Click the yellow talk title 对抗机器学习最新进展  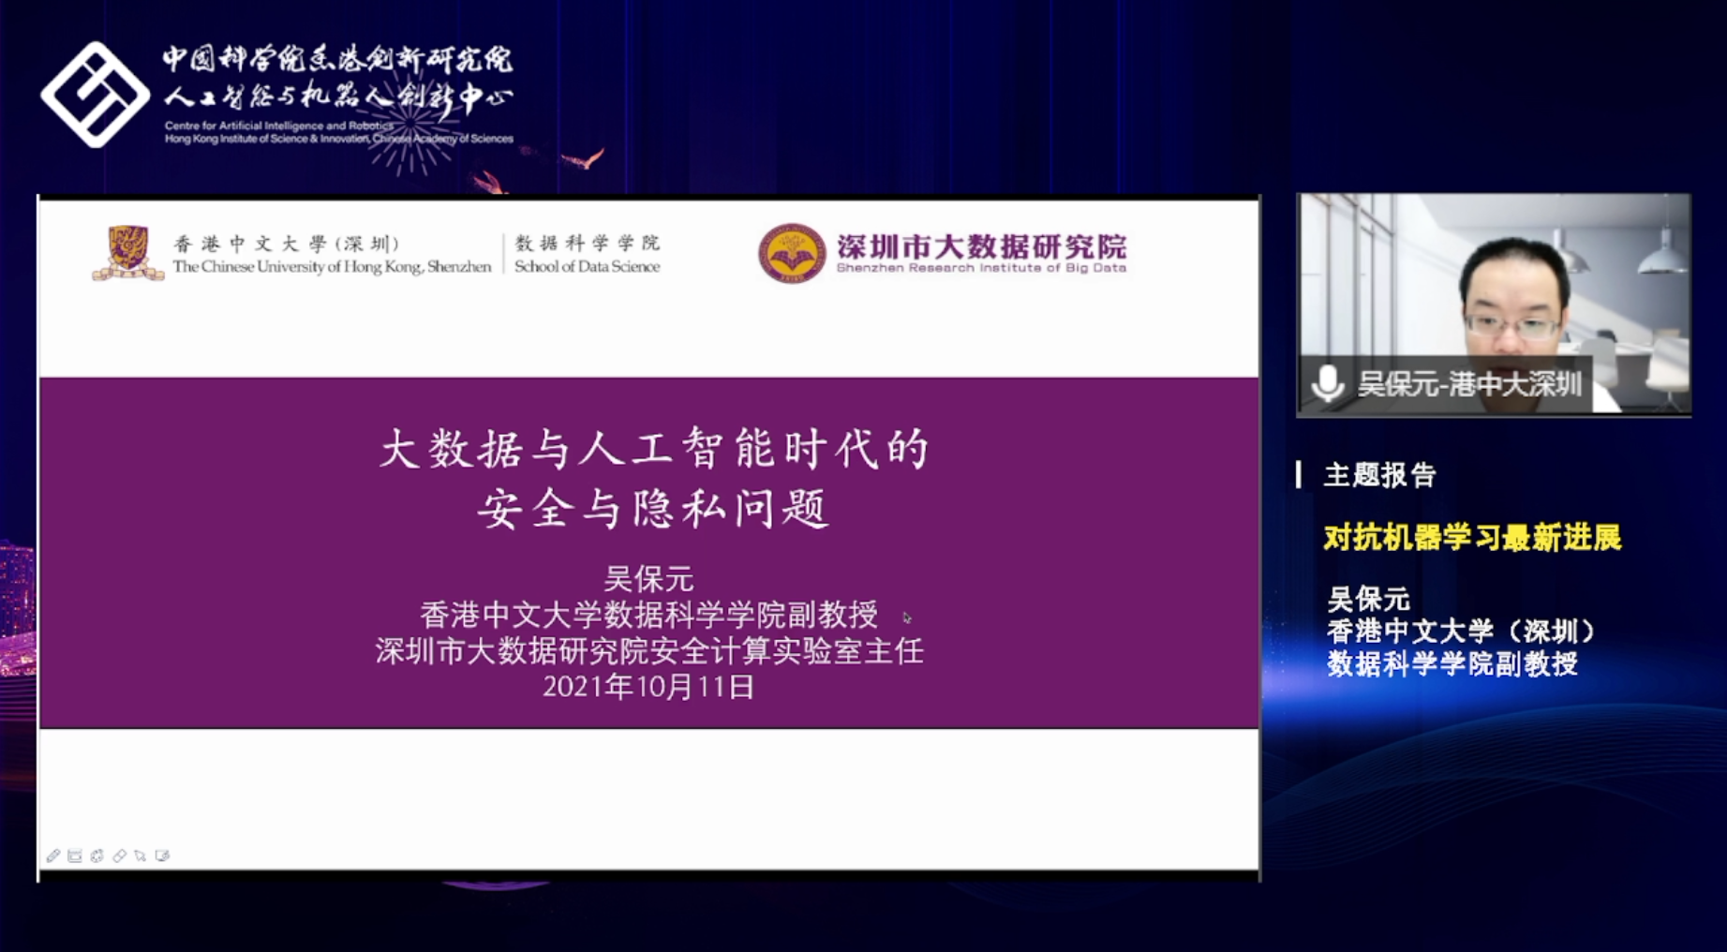tap(1472, 538)
